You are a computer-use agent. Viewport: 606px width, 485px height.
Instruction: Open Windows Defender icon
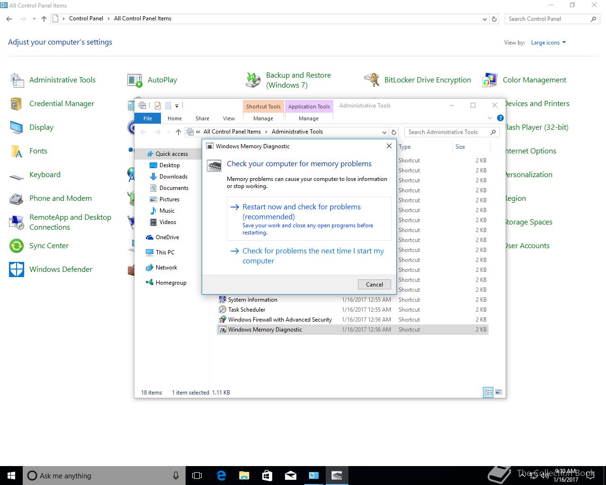(17, 269)
